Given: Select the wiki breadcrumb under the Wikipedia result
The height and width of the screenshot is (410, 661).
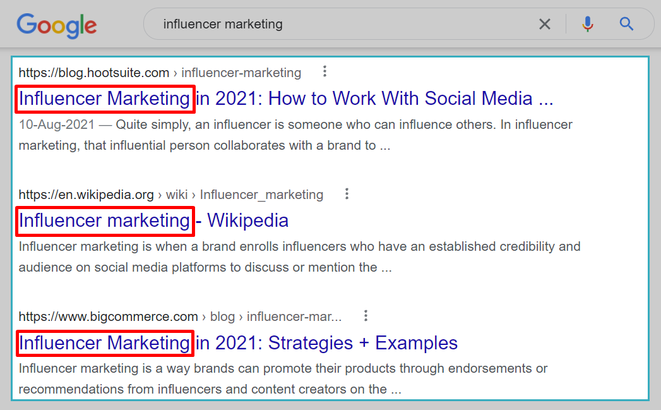Looking at the screenshot, I should pyautogui.click(x=177, y=195).
